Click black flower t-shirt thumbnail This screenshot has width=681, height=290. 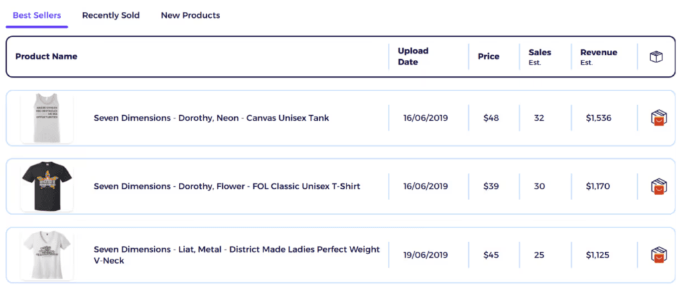[x=47, y=186]
